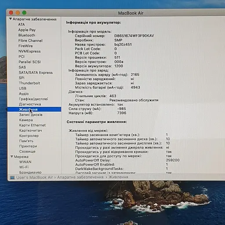Open the FireWire hardware entry
Image resolution: width=225 pixels, height=225 pixels.
pyautogui.click(x=25, y=46)
